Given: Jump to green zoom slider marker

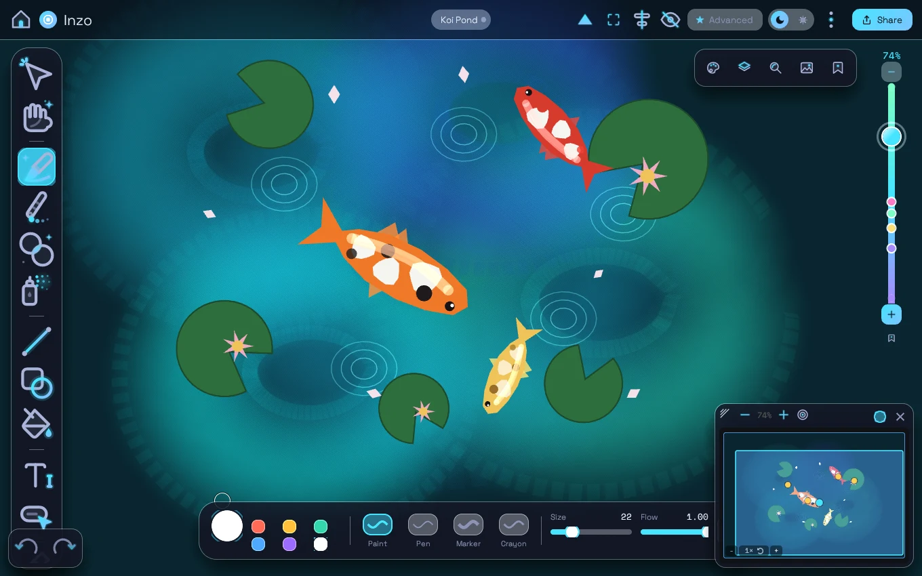Looking at the screenshot, I should pyautogui.click(x=891, y=213).
